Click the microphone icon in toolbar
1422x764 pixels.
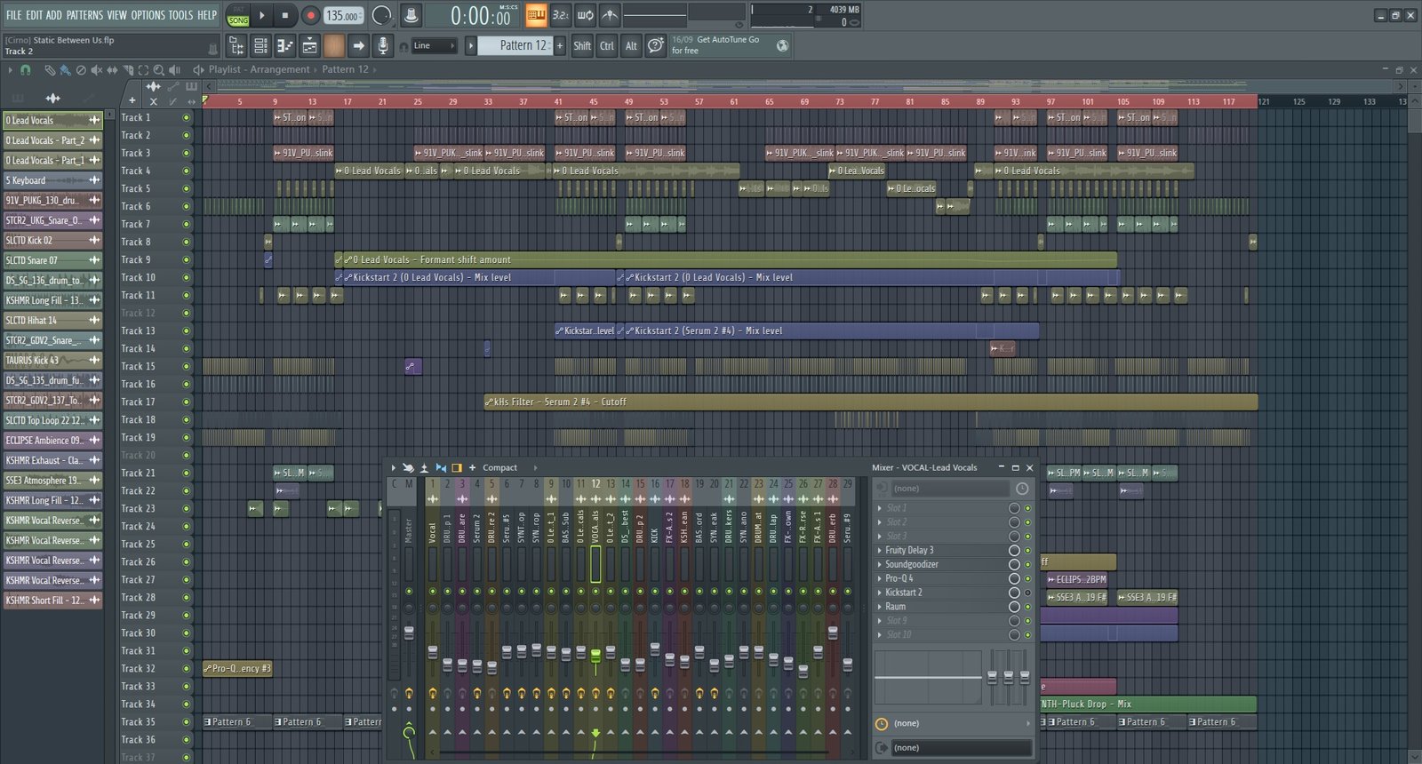(382, 45)
